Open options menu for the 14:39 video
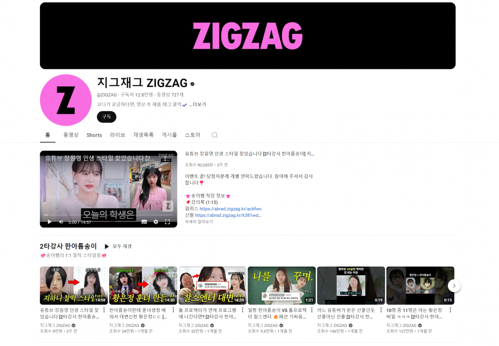 pyautogui.click(x=242, y=310)
